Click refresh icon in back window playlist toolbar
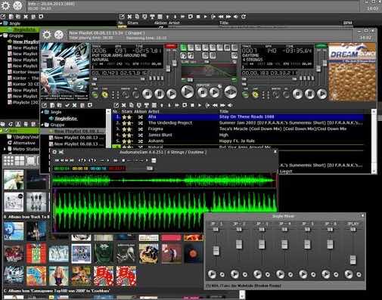Viewport: 382px width, 300px height. pos(244,17)
